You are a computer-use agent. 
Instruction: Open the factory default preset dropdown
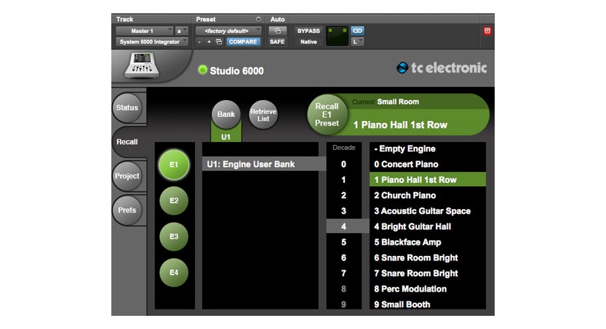[x=228, y=31]
